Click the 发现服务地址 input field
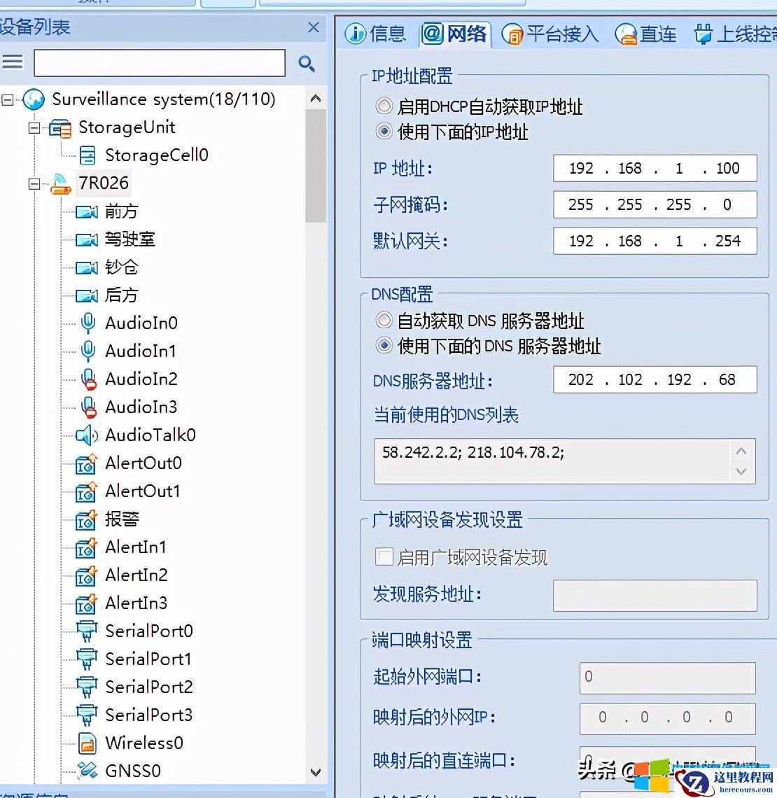 [655, 596]
